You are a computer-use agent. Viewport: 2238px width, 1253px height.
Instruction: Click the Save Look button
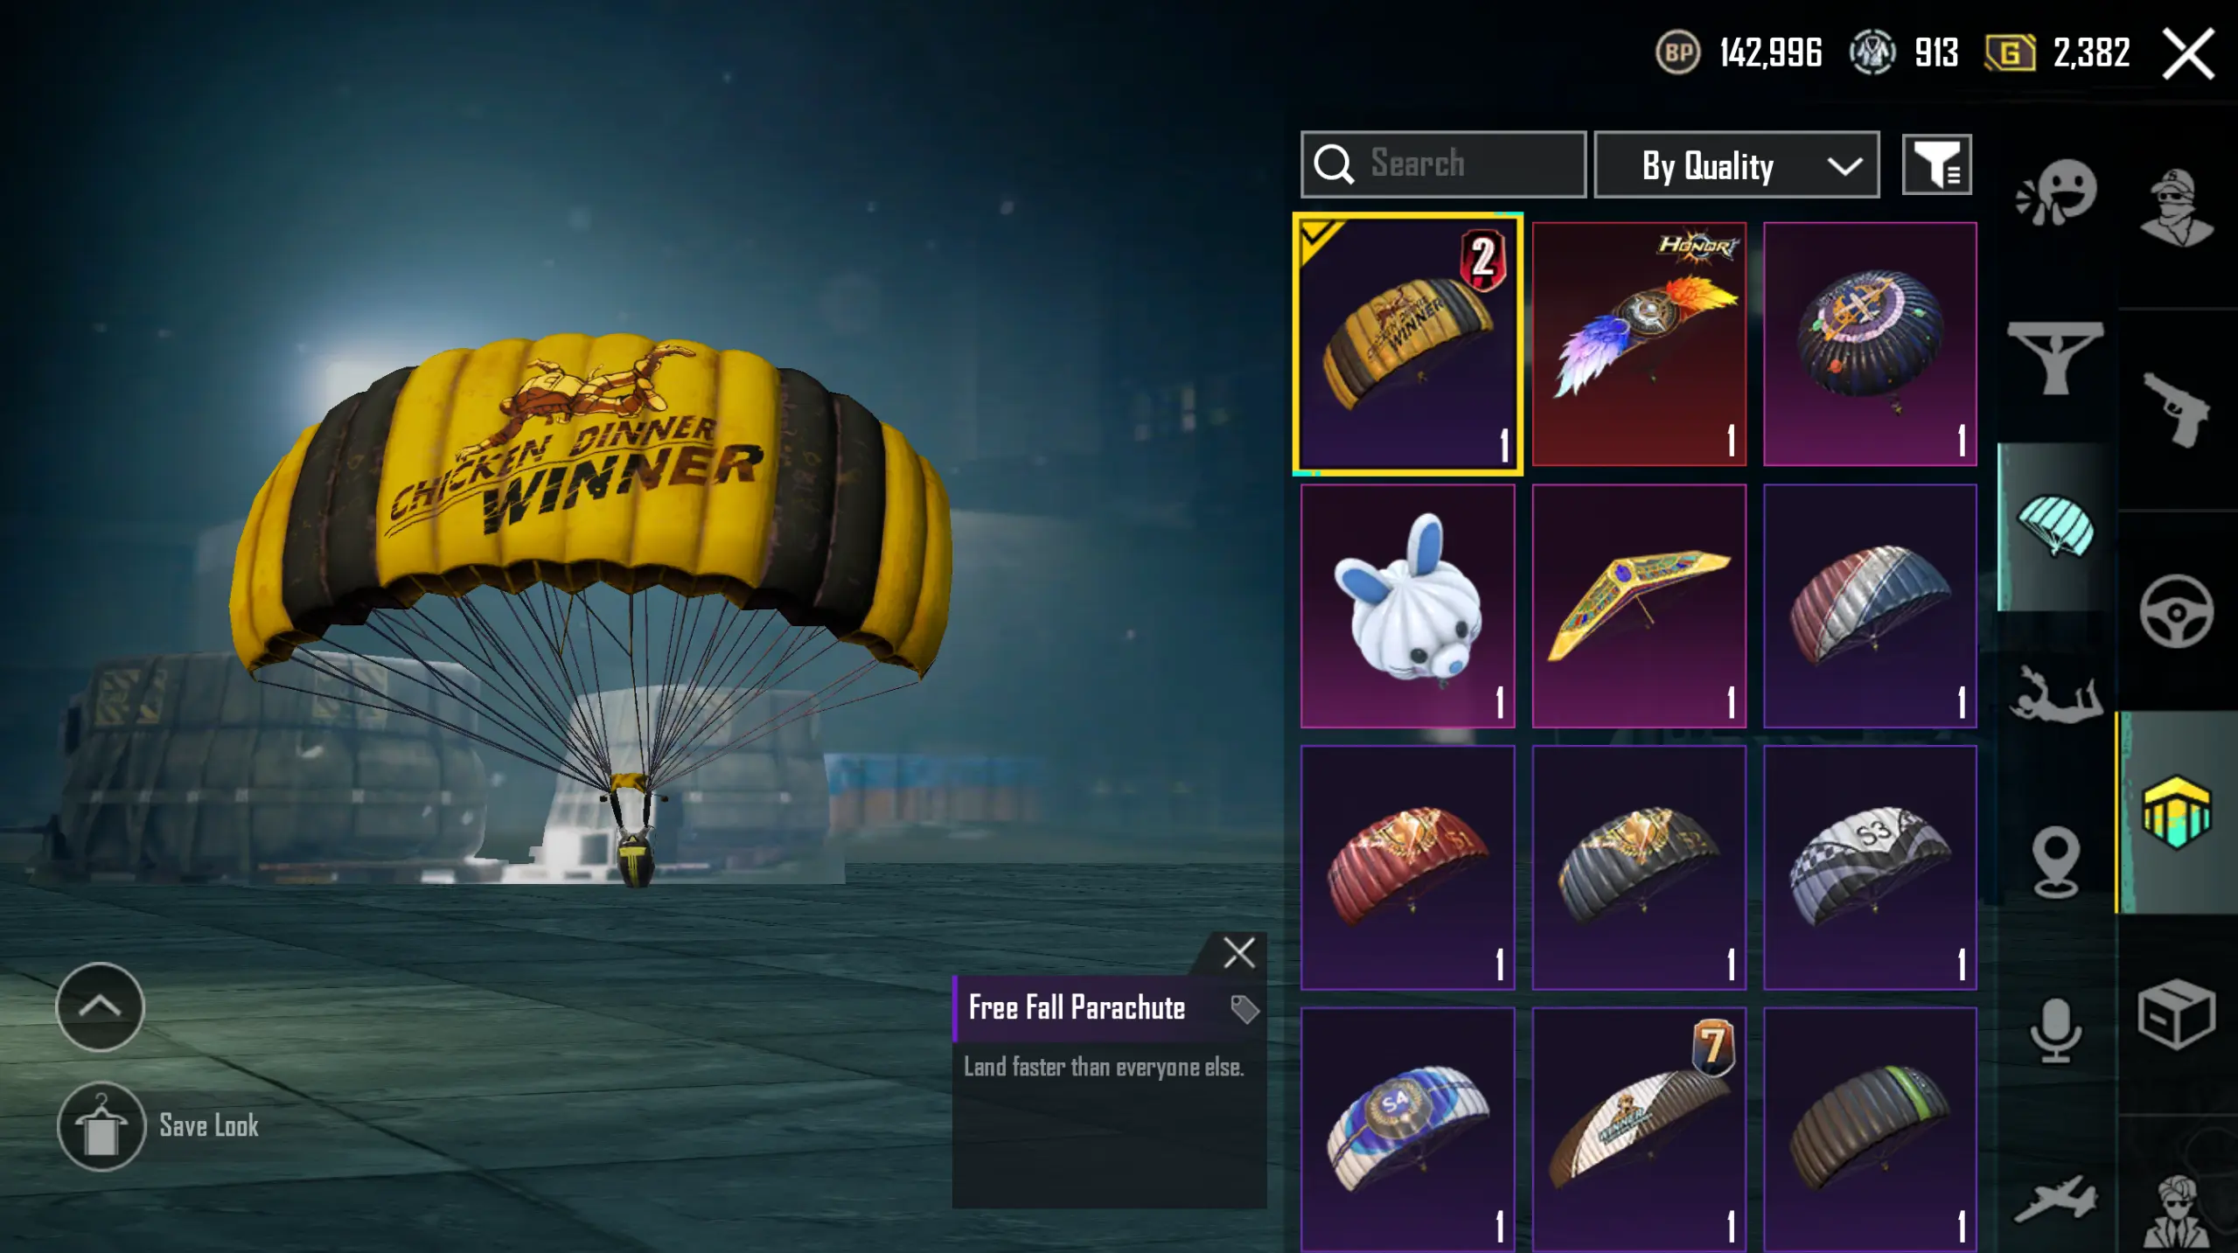coord(158,1126)
